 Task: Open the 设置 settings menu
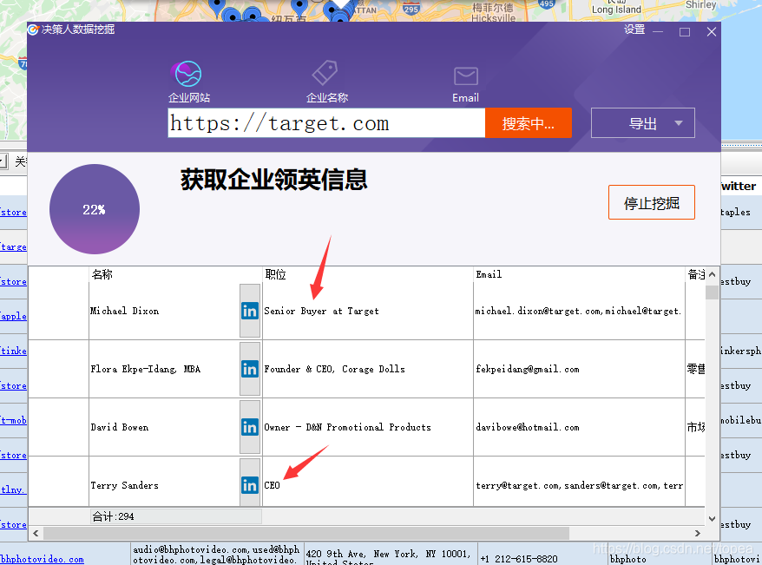click(x=634, y=30)
